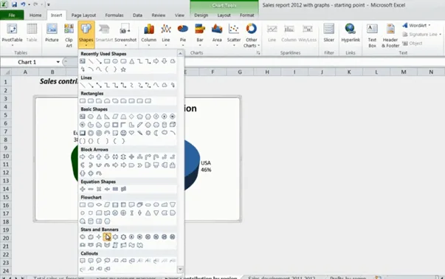Viewport: 445px width, 279px height.
Task: Click the Header & Footer button
Action: (390, 35)
